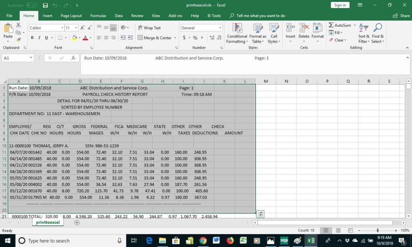Click the Orientation text angle icon
This screenshot has width=412, height=247.
point(123,28)
